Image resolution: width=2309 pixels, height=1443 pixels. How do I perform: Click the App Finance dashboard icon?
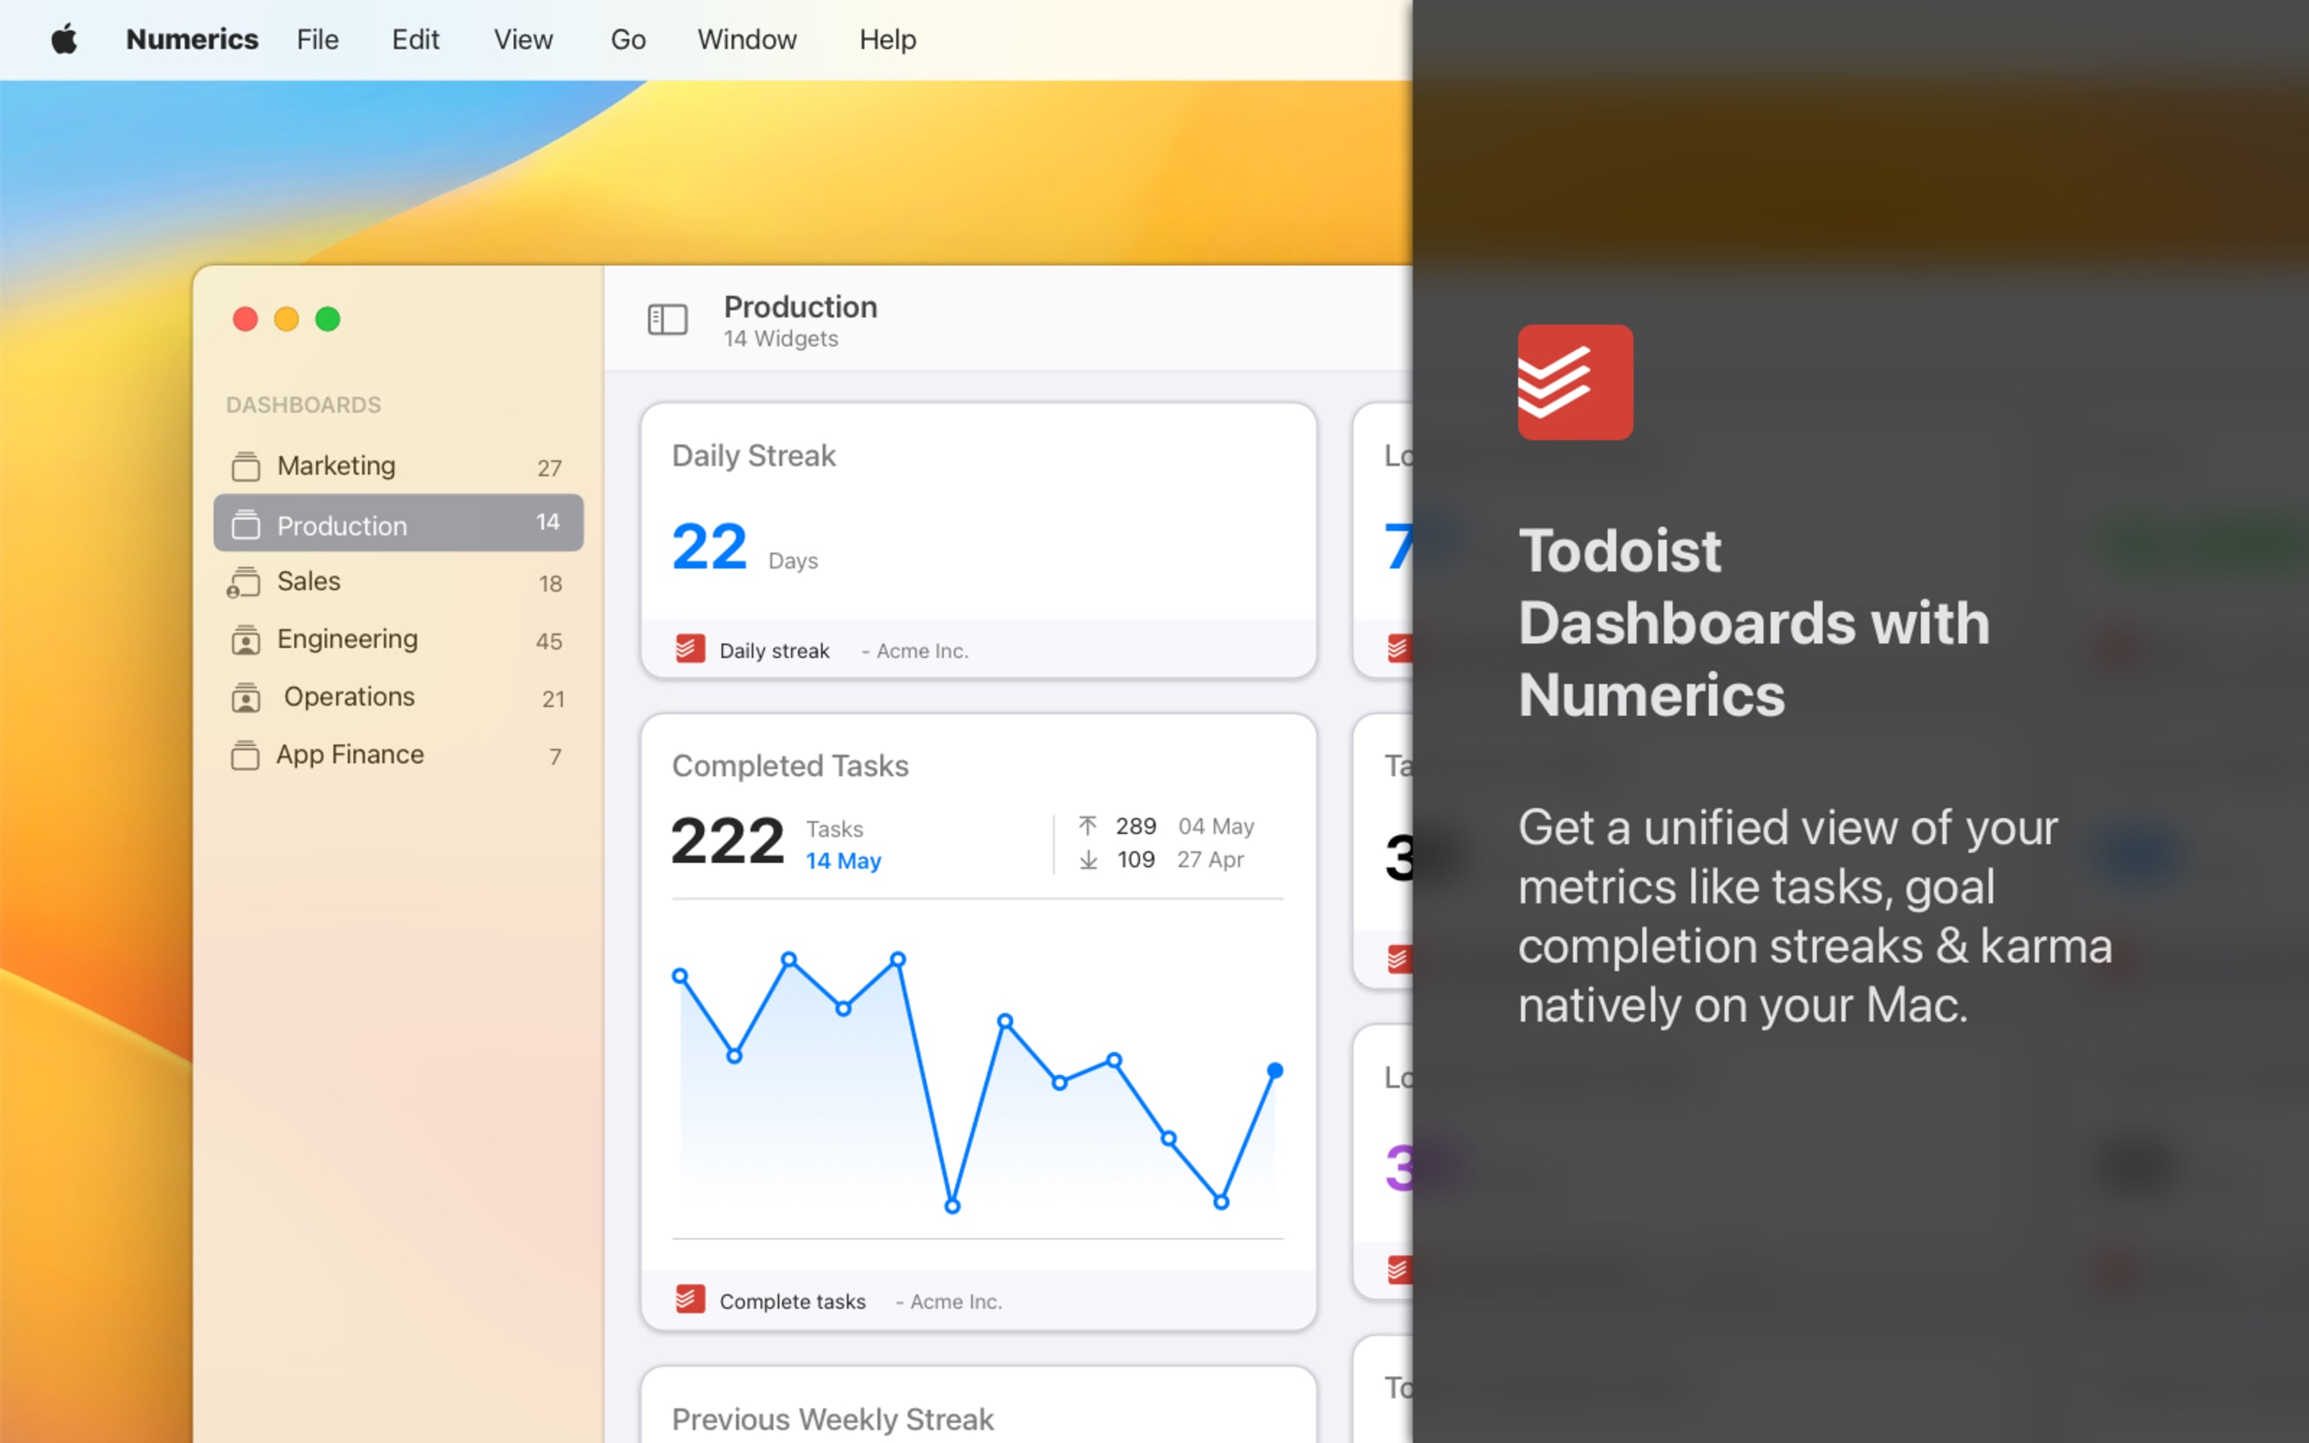(x=246, y=755)
